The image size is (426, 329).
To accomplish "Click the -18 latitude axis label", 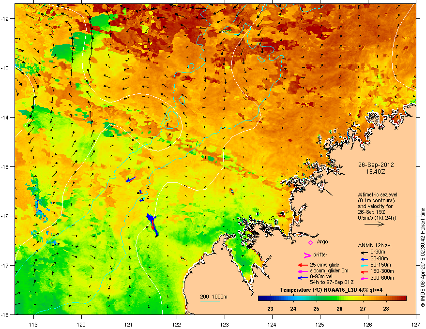I will tap(5, 314).
